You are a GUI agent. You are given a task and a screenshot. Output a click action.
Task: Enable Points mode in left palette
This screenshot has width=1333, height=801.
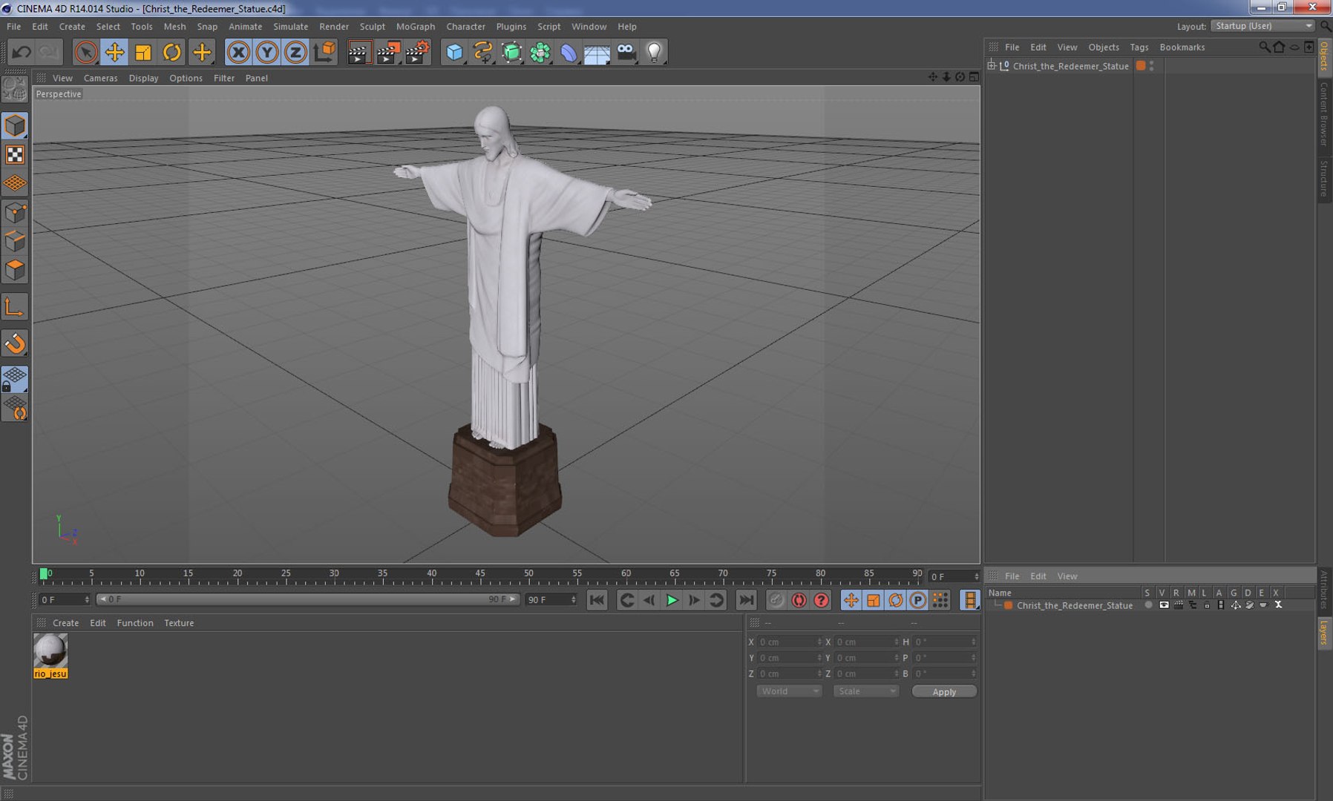tap(15, 213)
